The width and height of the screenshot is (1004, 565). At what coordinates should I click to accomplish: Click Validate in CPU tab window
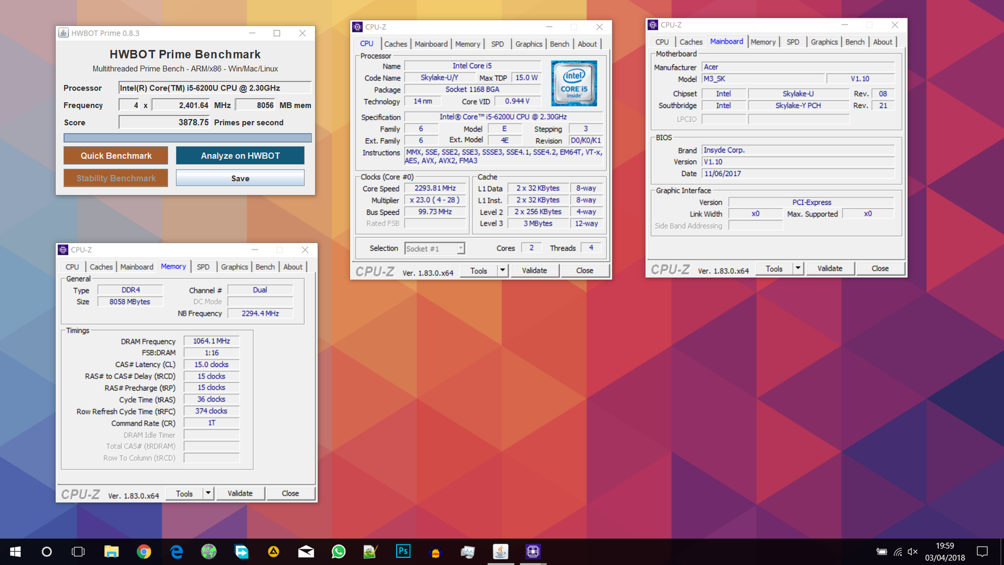tap(534, 270)
